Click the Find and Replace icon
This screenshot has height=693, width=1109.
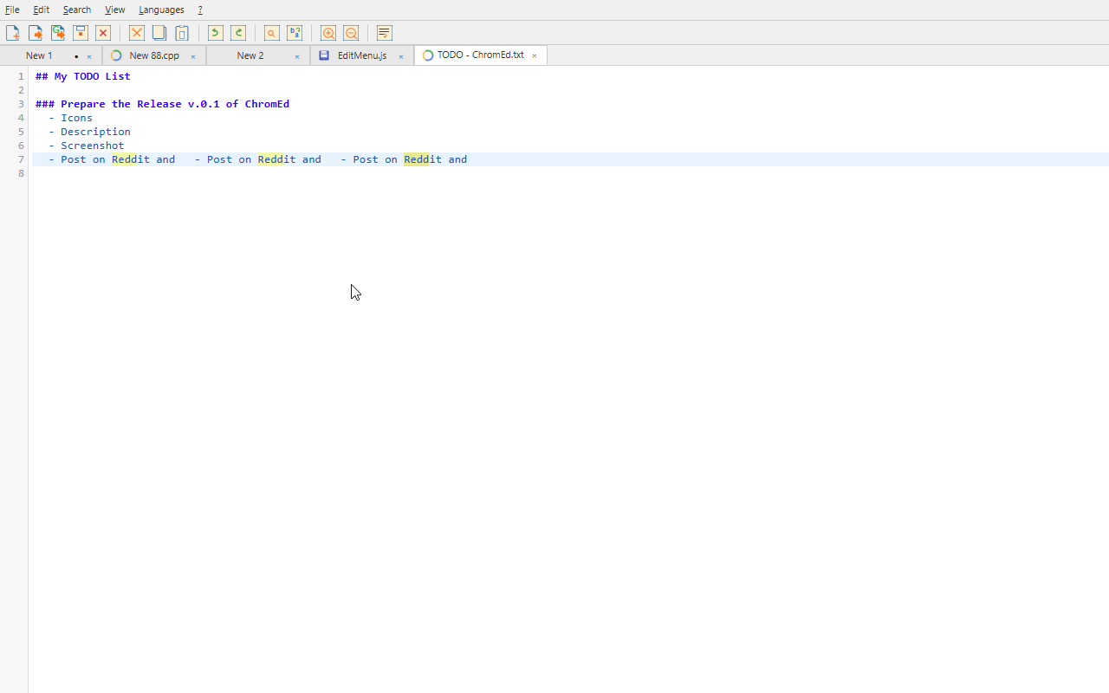pos(295,33)
